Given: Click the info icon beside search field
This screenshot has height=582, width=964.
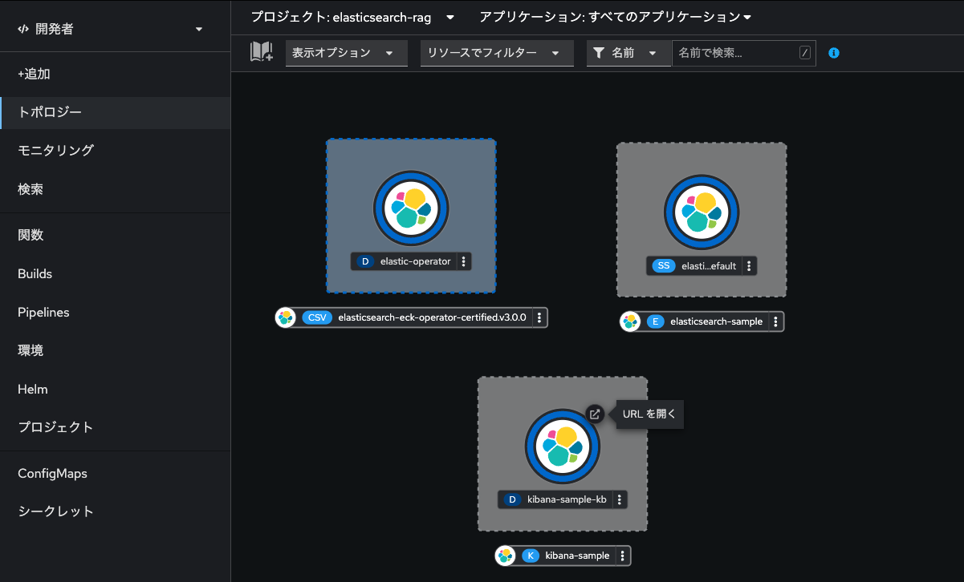Looking at the screenshot, I should pyautogui.click(x=834, y=53).
